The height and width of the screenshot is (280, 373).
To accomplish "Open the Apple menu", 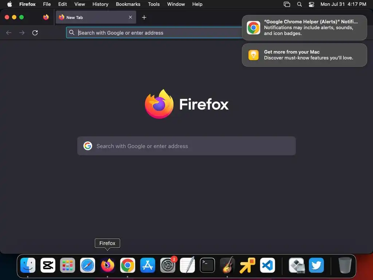I will [9, 4].
